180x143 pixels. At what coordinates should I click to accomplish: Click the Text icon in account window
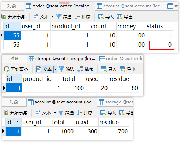[x=38, y=113]
